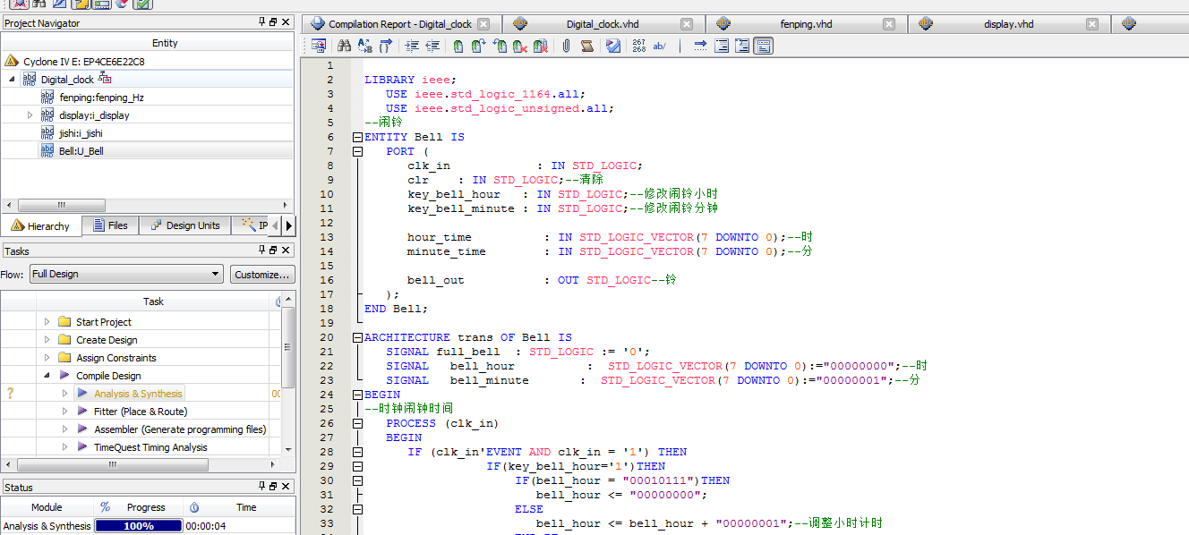The image size is (1189, 535).
Task: Click the Go To Line arrow icon
Action: pyautogui.click(x=700, y=46)
